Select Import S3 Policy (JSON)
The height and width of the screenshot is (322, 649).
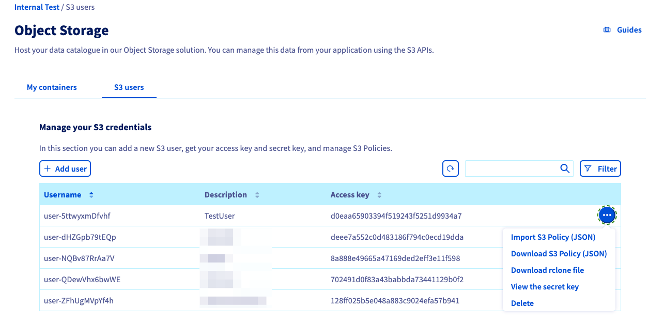coord(553,237)
